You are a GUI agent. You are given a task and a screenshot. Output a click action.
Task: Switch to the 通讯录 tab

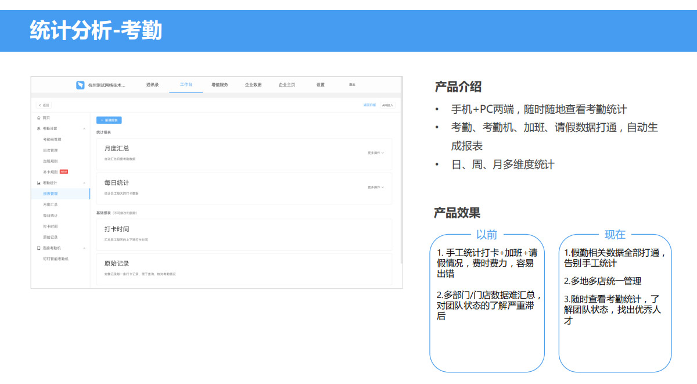coord(153,85)
